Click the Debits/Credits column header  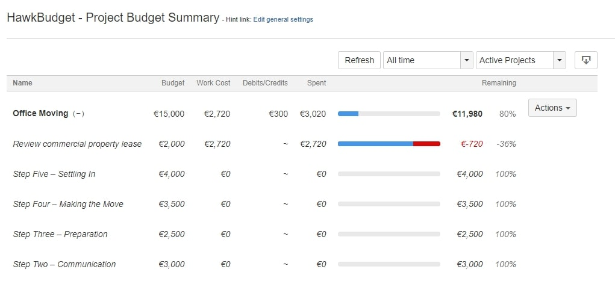point(265,83)
